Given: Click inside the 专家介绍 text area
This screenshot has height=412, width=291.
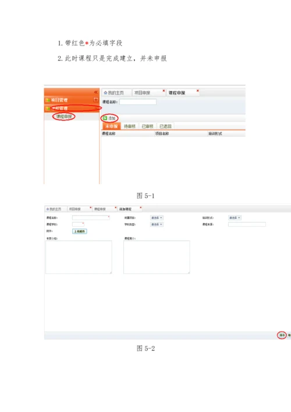Looking at the screenshot, I should 79,257.
